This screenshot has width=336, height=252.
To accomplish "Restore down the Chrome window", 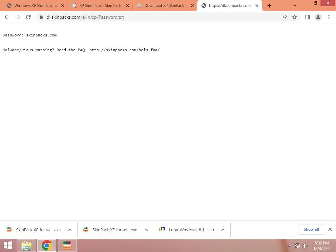I will [315, 3].
